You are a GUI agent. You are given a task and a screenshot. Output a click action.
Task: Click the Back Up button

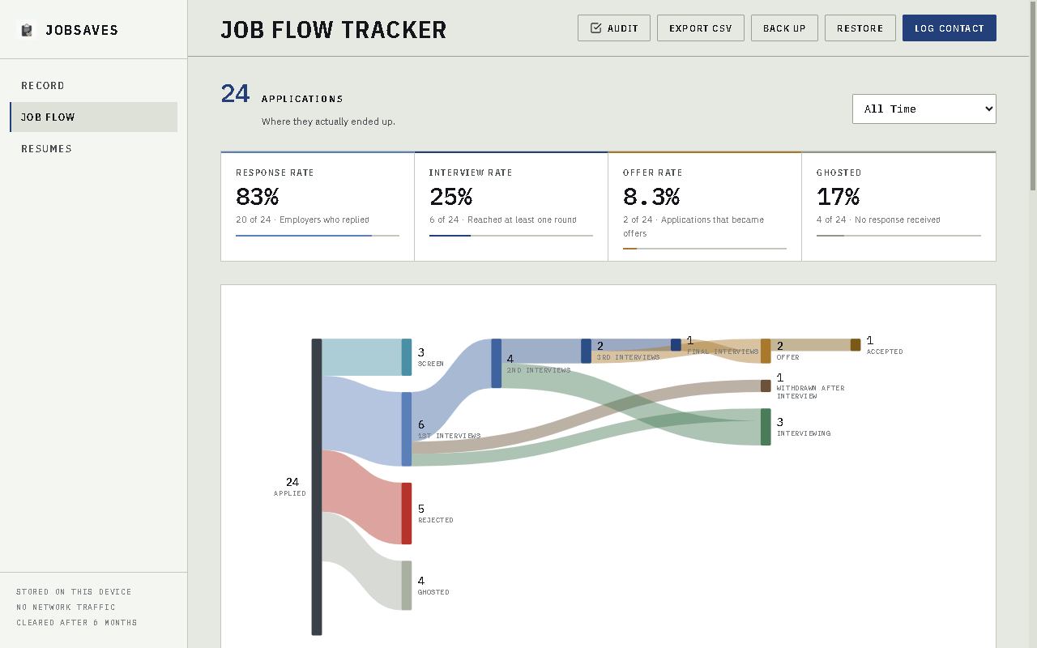[x=784, y=28]
